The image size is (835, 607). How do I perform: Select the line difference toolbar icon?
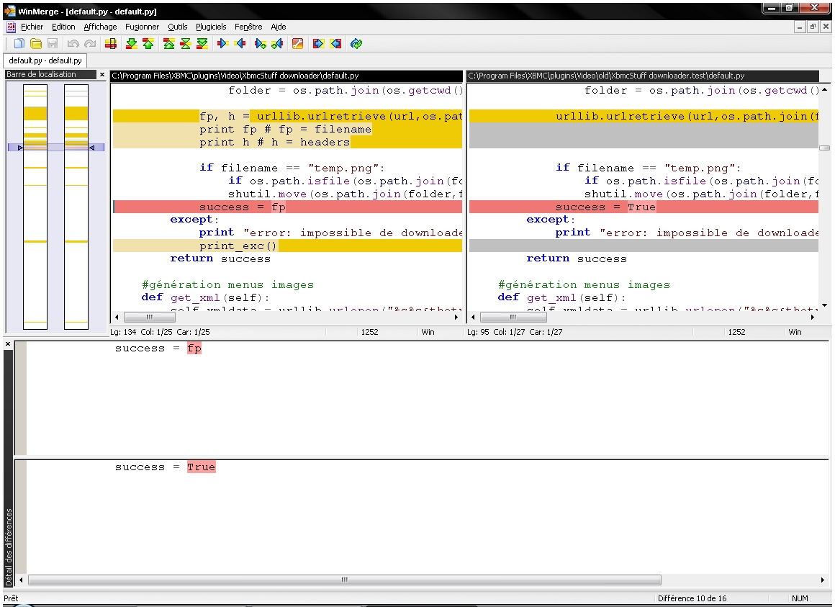(111, 44)
